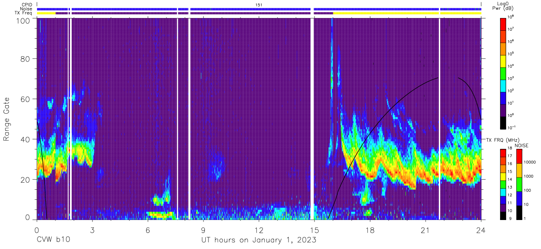Image resolution: width=541 pixels, height=249 pixels.
Task: Click the CPID value '151'
Action: click(x=259, y=4)
